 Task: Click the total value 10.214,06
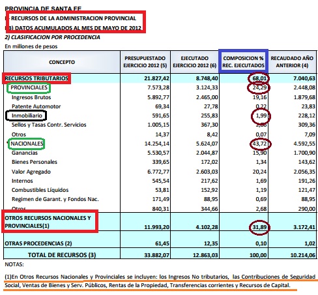coord(303,255)
